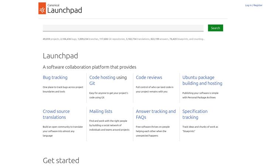The width and height of the screenshot is (266, 166).
Task: Click 'One place to track bugs' description
Action: point(63,89)
